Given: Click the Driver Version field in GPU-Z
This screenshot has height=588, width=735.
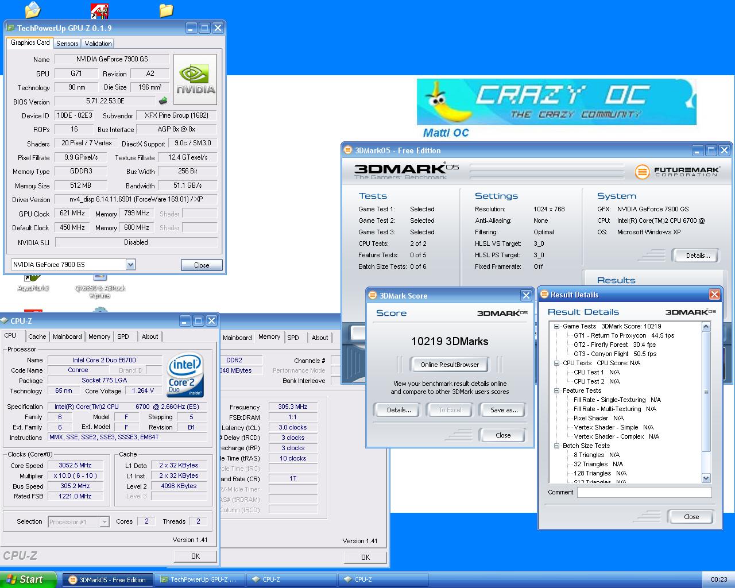Looking at the screenshot, I should tap(136, 199).
